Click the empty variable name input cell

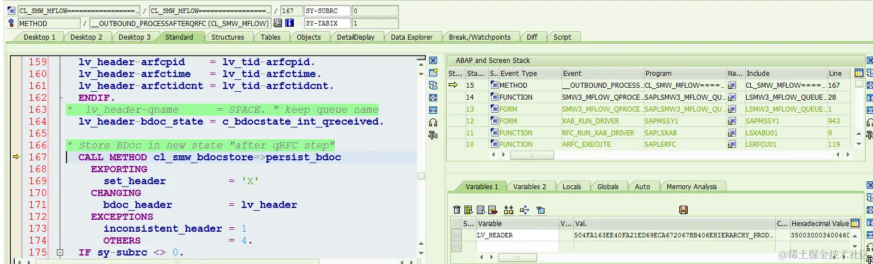517,246
